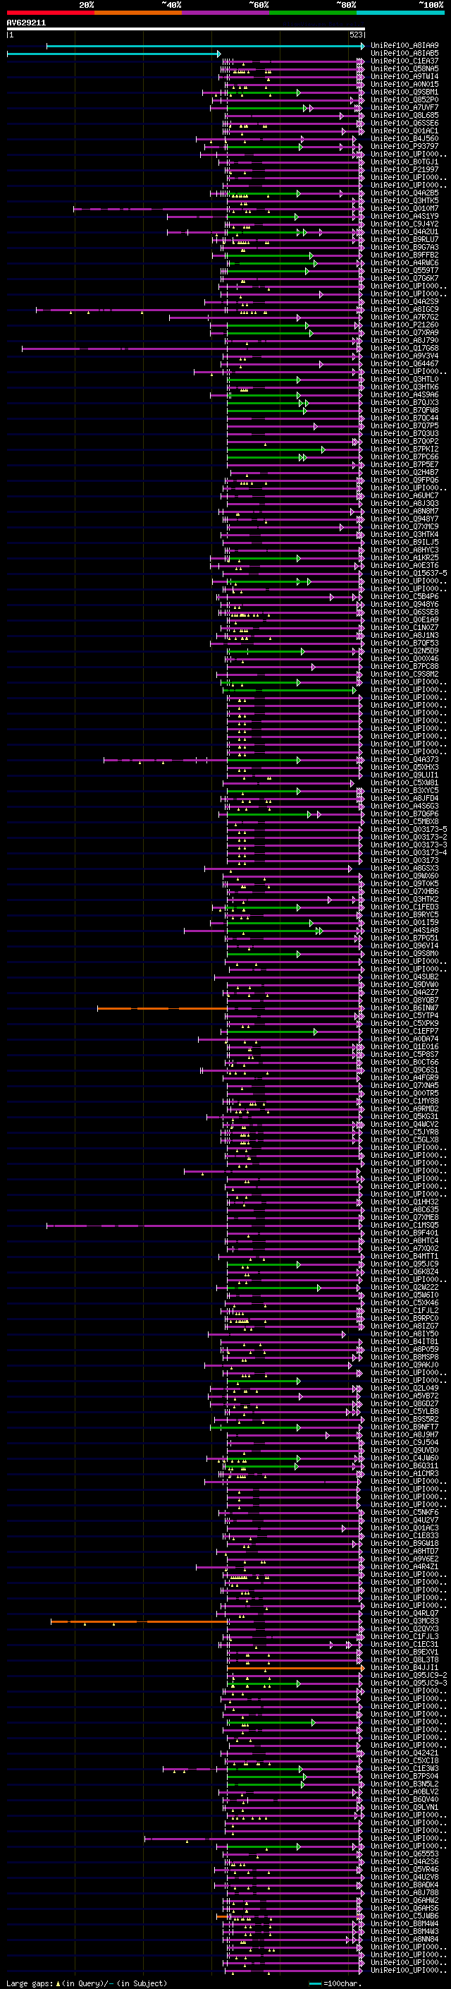Click the UniRef100_C5YTP4 label
This screenshot has height=1989, width=451.
(404, 1016)
